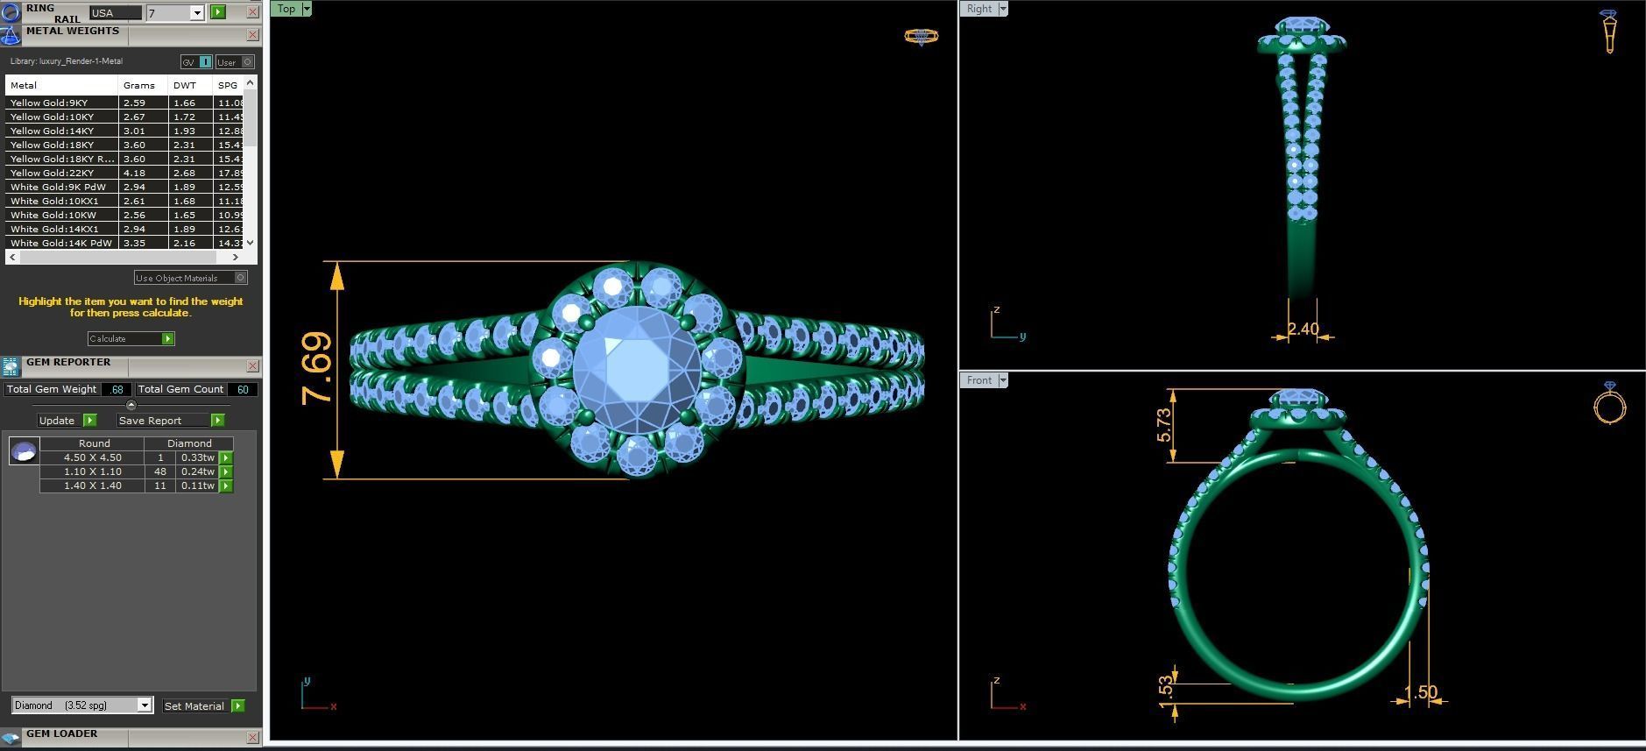Click the Metal Weights panel icon
1646x751 pixels.
[11, 35]
